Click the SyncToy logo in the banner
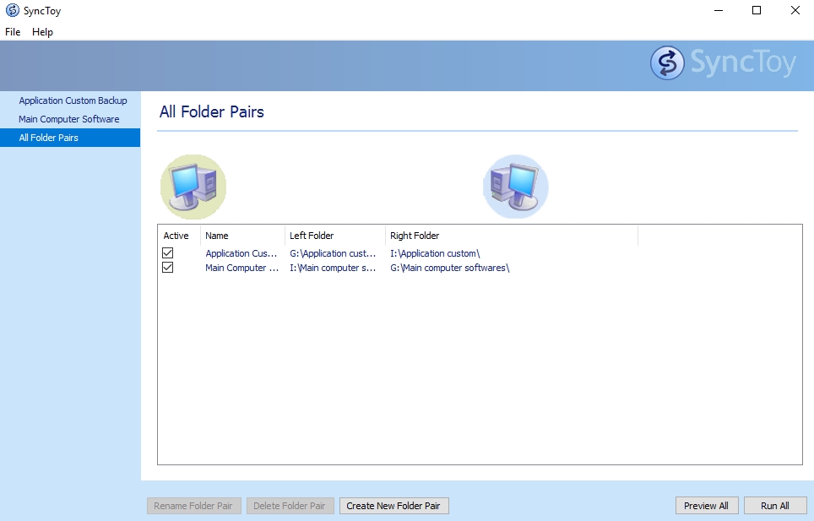This screenshot has height=521, width=814. [723, 62]
